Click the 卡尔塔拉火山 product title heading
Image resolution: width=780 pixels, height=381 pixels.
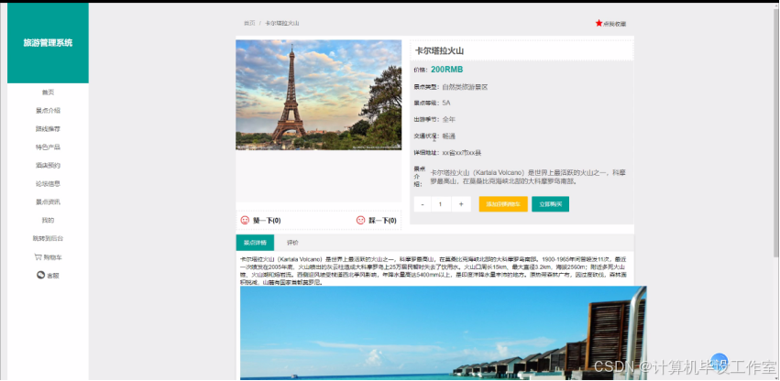click(x=439, y=50)
